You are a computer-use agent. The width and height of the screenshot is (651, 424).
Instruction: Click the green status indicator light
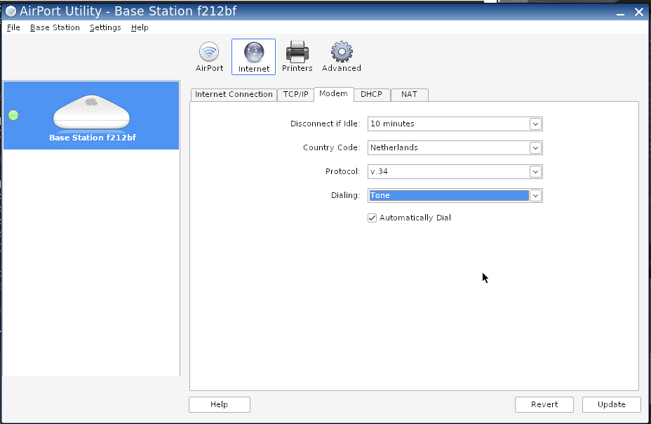pos(13,115)
